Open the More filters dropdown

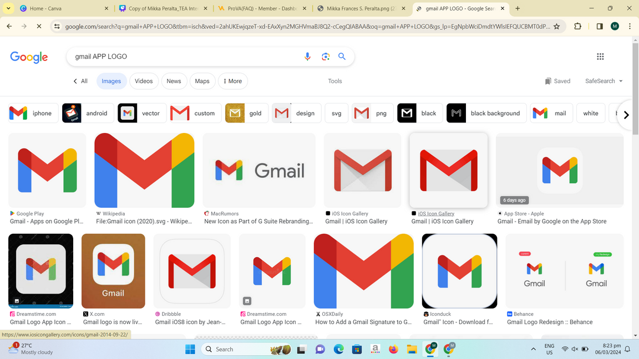coord(233,81)
